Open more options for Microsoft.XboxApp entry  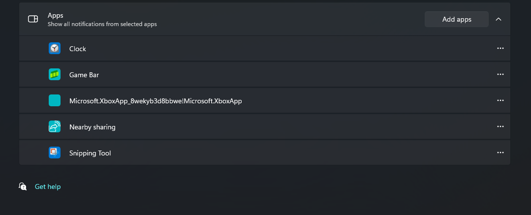tap(500, 100)
